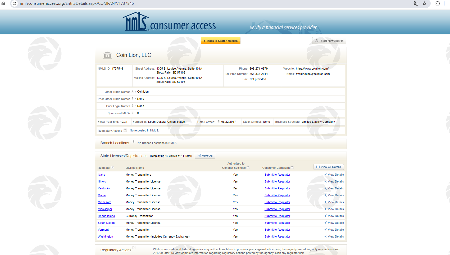
Task: Open the Mississippi regulator link
Action: [105, 209]
